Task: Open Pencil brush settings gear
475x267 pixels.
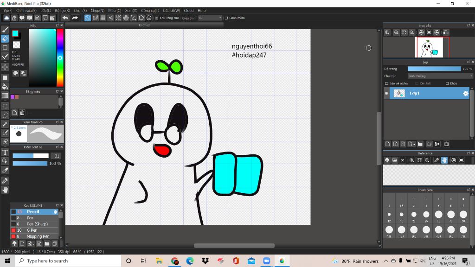Action: (x=56, y=212)
